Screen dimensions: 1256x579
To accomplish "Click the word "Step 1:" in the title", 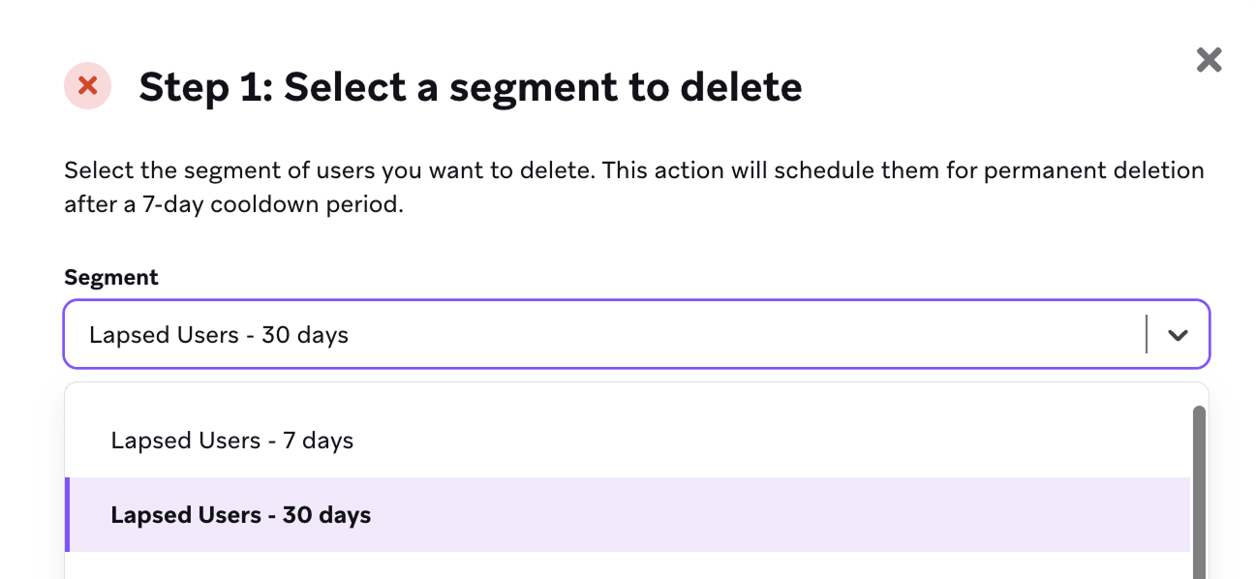I will point(204,87).
